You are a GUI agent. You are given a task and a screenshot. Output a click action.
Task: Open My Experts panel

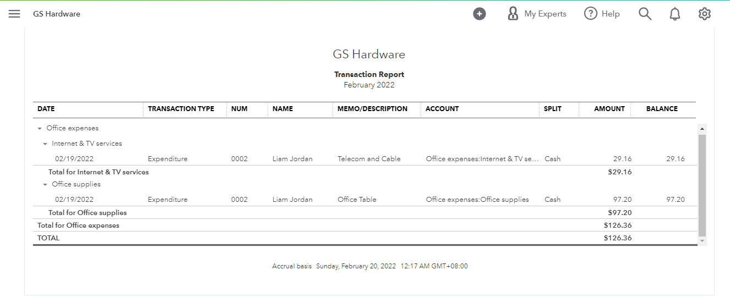(x=536, y=14)
